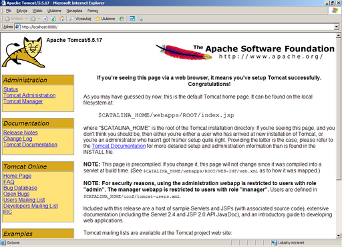Click the Refresh page toolbar icon
Viewport: 342px width, 247px height.
coord(53,19)
